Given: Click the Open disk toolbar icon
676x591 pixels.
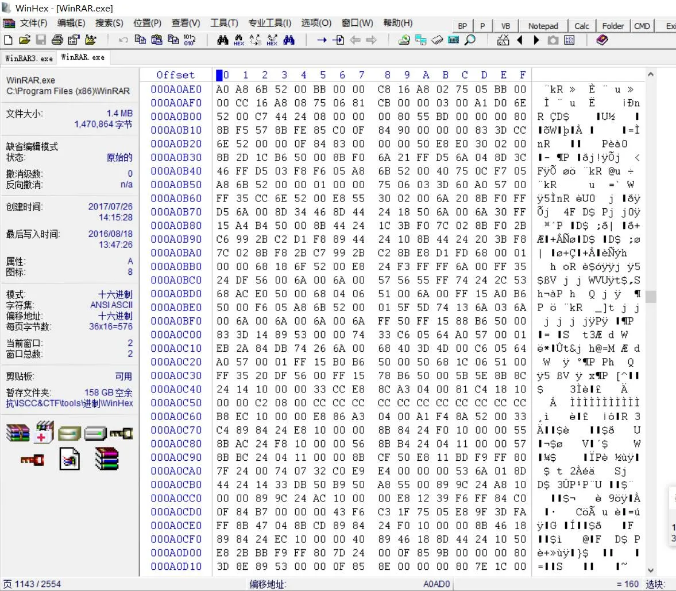Looking at the screenshot, I should coord(404,40).
